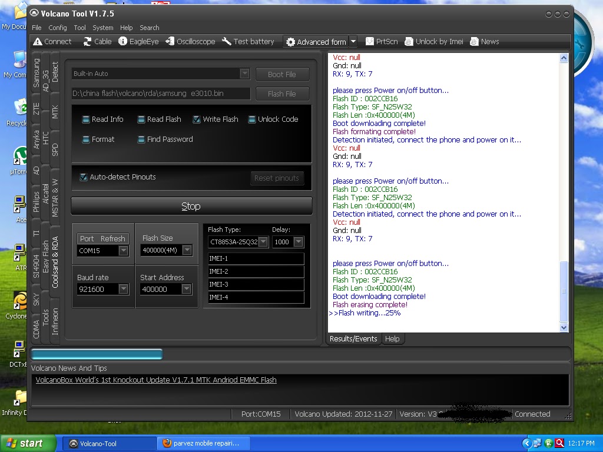
Task: Click the Windows start button
Action: pos(28,443)
